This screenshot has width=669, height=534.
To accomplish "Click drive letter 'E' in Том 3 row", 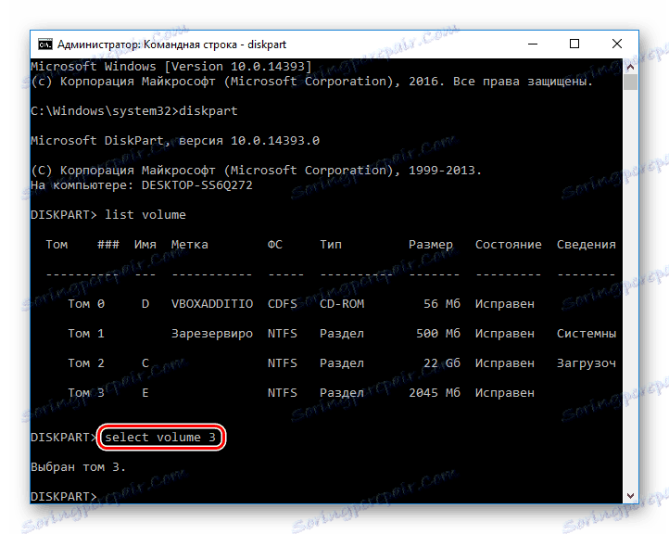I will [145, 393].
